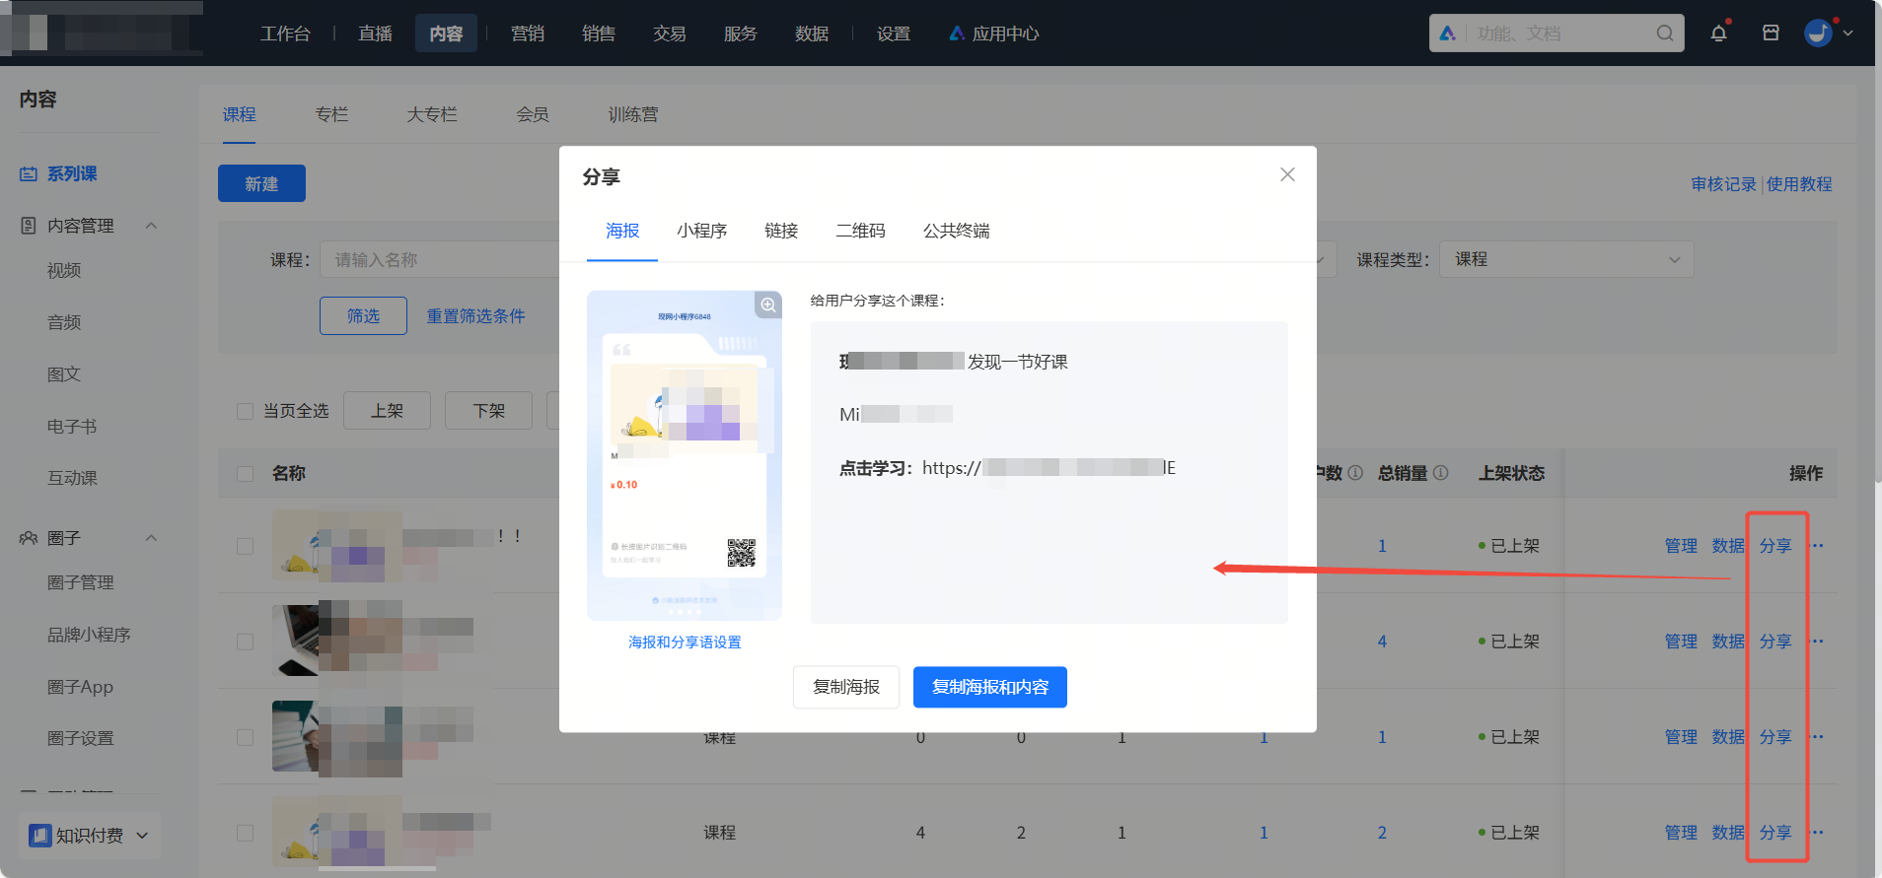Open more actions for first course row

(1818, 546)
